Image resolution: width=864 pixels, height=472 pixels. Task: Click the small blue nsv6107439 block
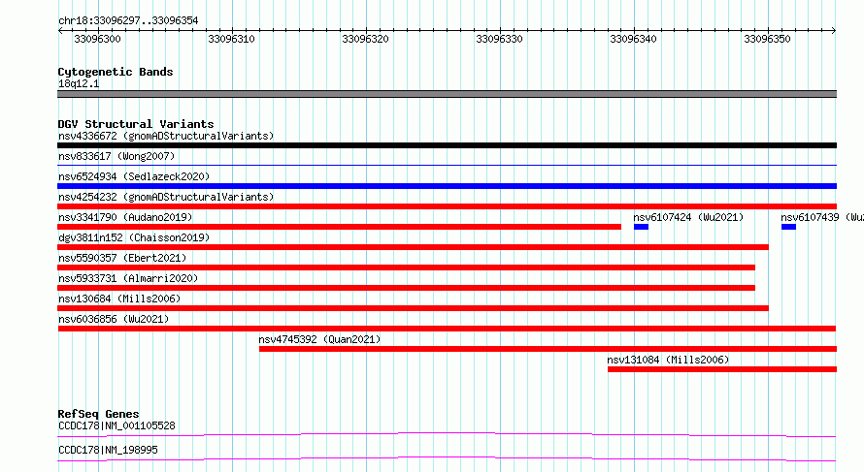(788, 227)
